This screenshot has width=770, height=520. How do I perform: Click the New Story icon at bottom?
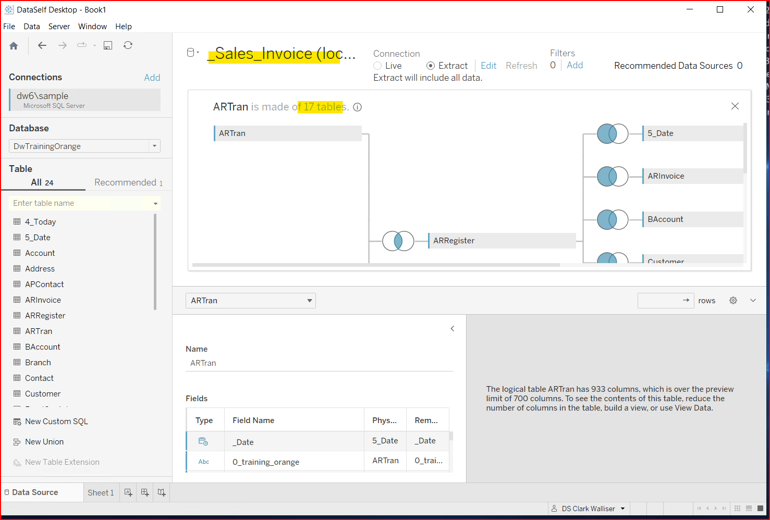coord(161,492)
